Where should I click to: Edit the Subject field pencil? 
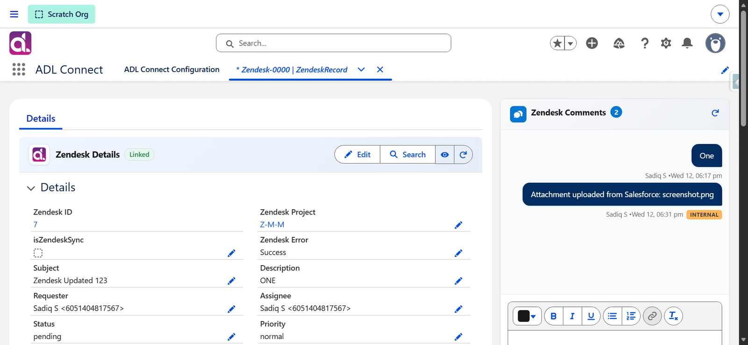[x=231, y=281]
